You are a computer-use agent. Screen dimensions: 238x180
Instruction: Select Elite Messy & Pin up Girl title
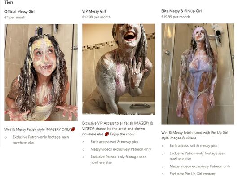(181, 11)
